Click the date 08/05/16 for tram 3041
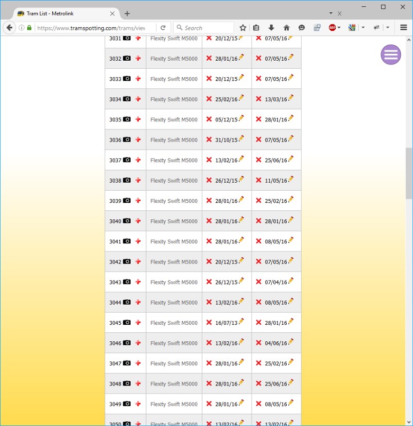The image size is (413, 426). (x=276, y=242)
